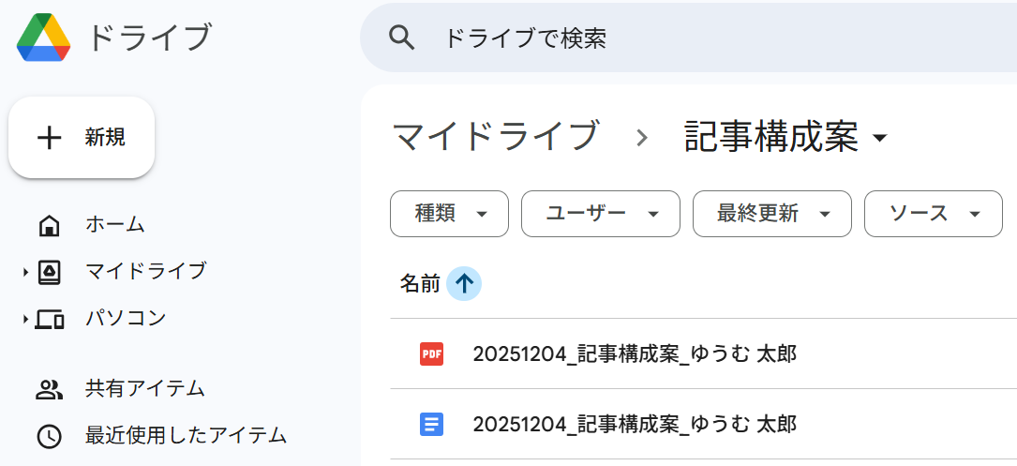Open the ユーザー user filter dropdown

point(601,214)
